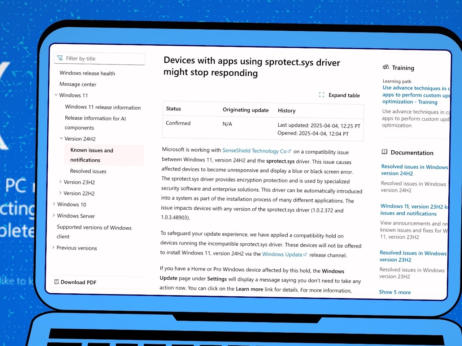Viewport: 462px width, 346px height.
Task: Click the N/A originating update cell
Action: (x=227, y=124)
